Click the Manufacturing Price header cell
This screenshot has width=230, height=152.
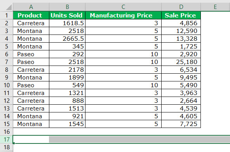[124, 16]
